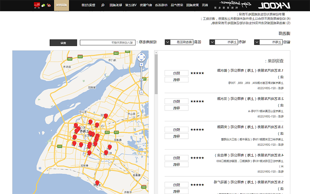The width and height of the screenshot is (310, 194).
Task: Click the 昆山市 label on the map
Action: 132,114
